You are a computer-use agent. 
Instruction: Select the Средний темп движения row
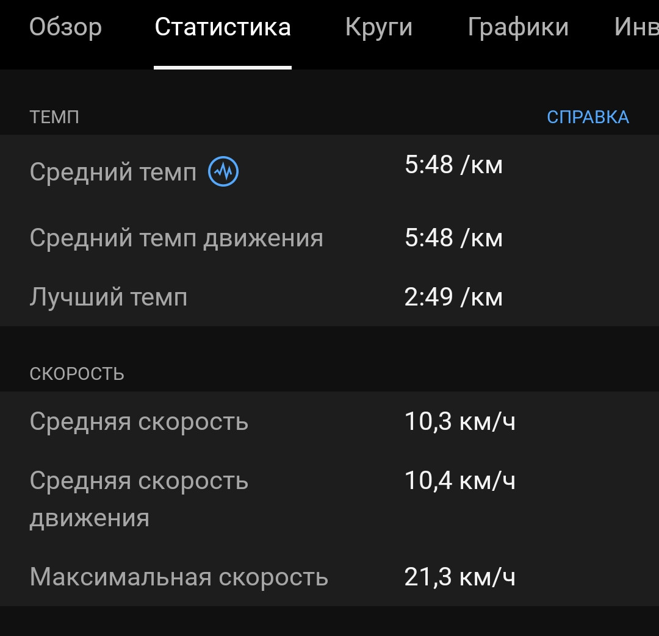coord(329,238)
